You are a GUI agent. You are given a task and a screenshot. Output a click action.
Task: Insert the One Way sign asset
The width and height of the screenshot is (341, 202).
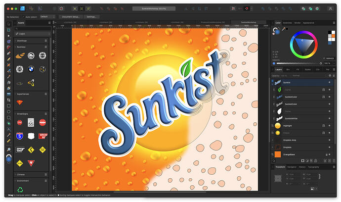(x=20, y=150)
